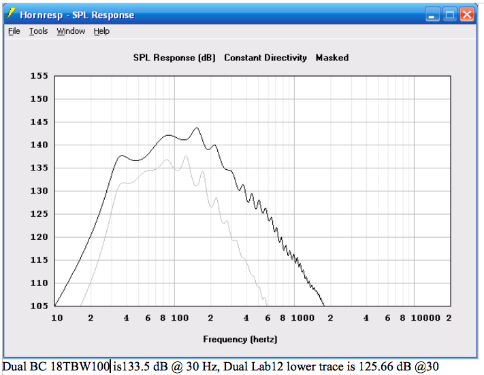Click the 'Constant Directivity' label
Viewport: 484px width, 375px height.
coord(265,58)
